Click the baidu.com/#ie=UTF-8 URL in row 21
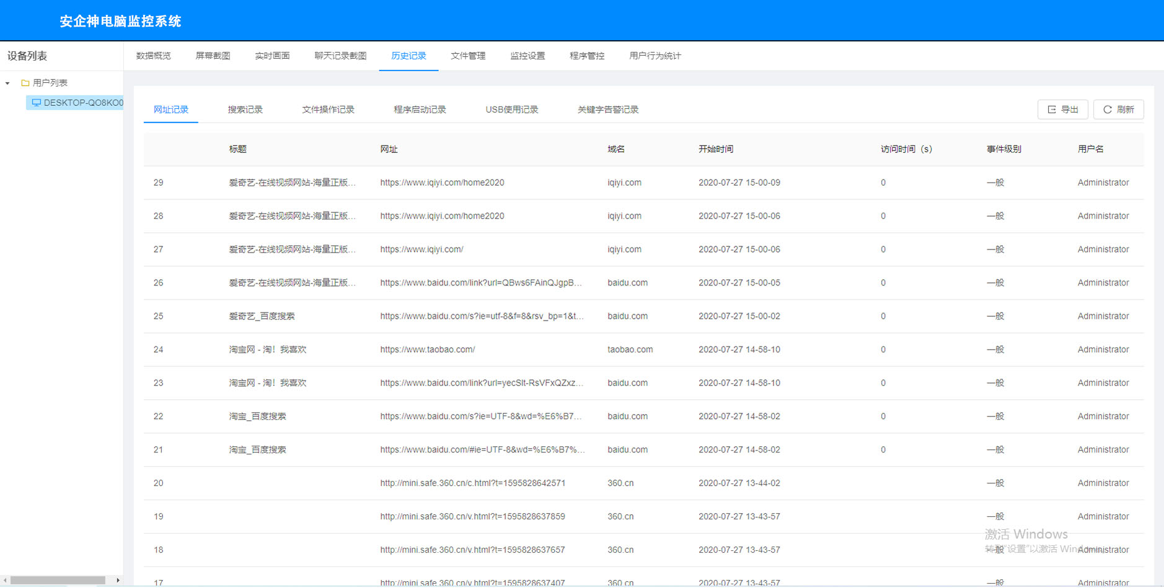This screenshot has width=1164, height=588. pos(482,450)
